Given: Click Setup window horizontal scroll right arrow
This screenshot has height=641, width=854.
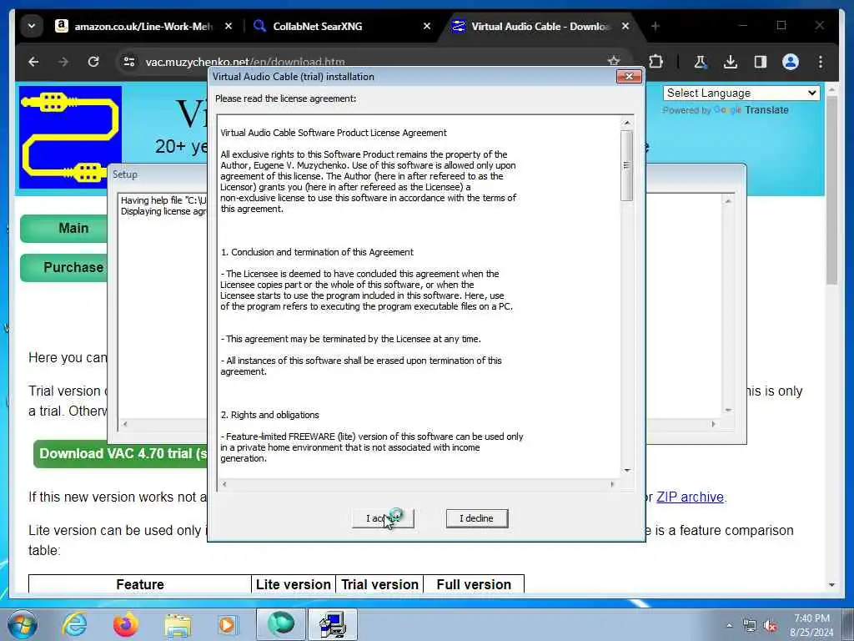Looking at the screenshot, I should pyautogui.click(x=714, y=423).
